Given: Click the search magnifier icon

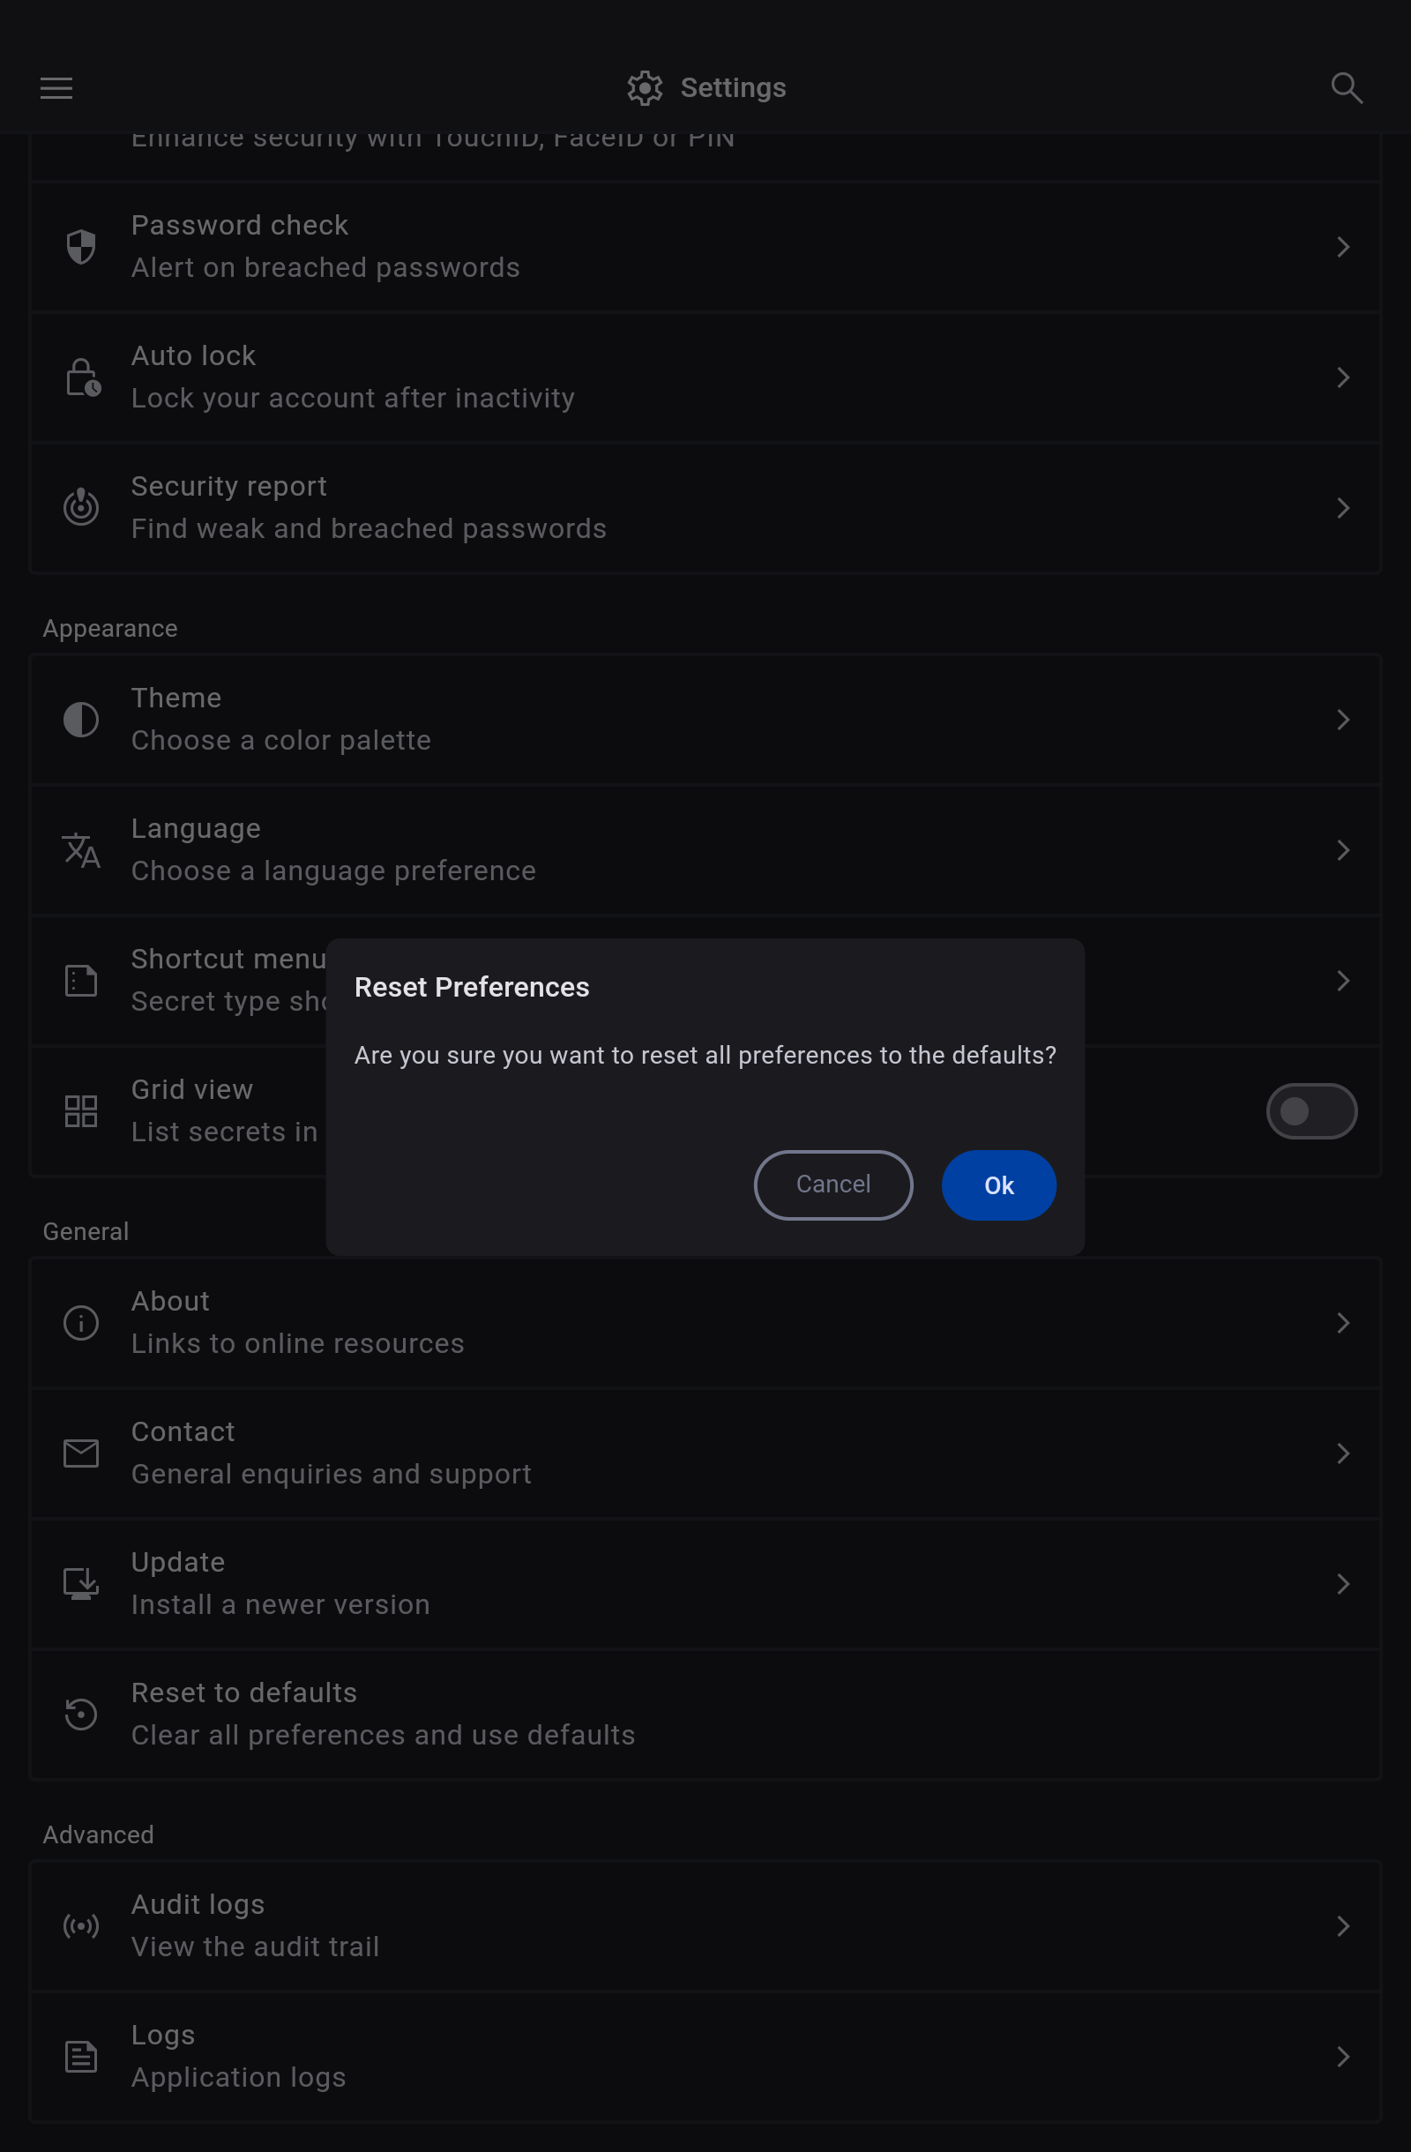Looking at the screenshot, I should [1346, 87].
